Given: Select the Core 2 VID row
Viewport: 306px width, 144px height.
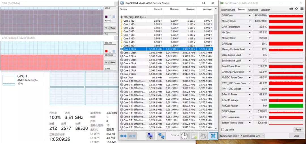Looking at the screenshot, I should coord(166,28).
